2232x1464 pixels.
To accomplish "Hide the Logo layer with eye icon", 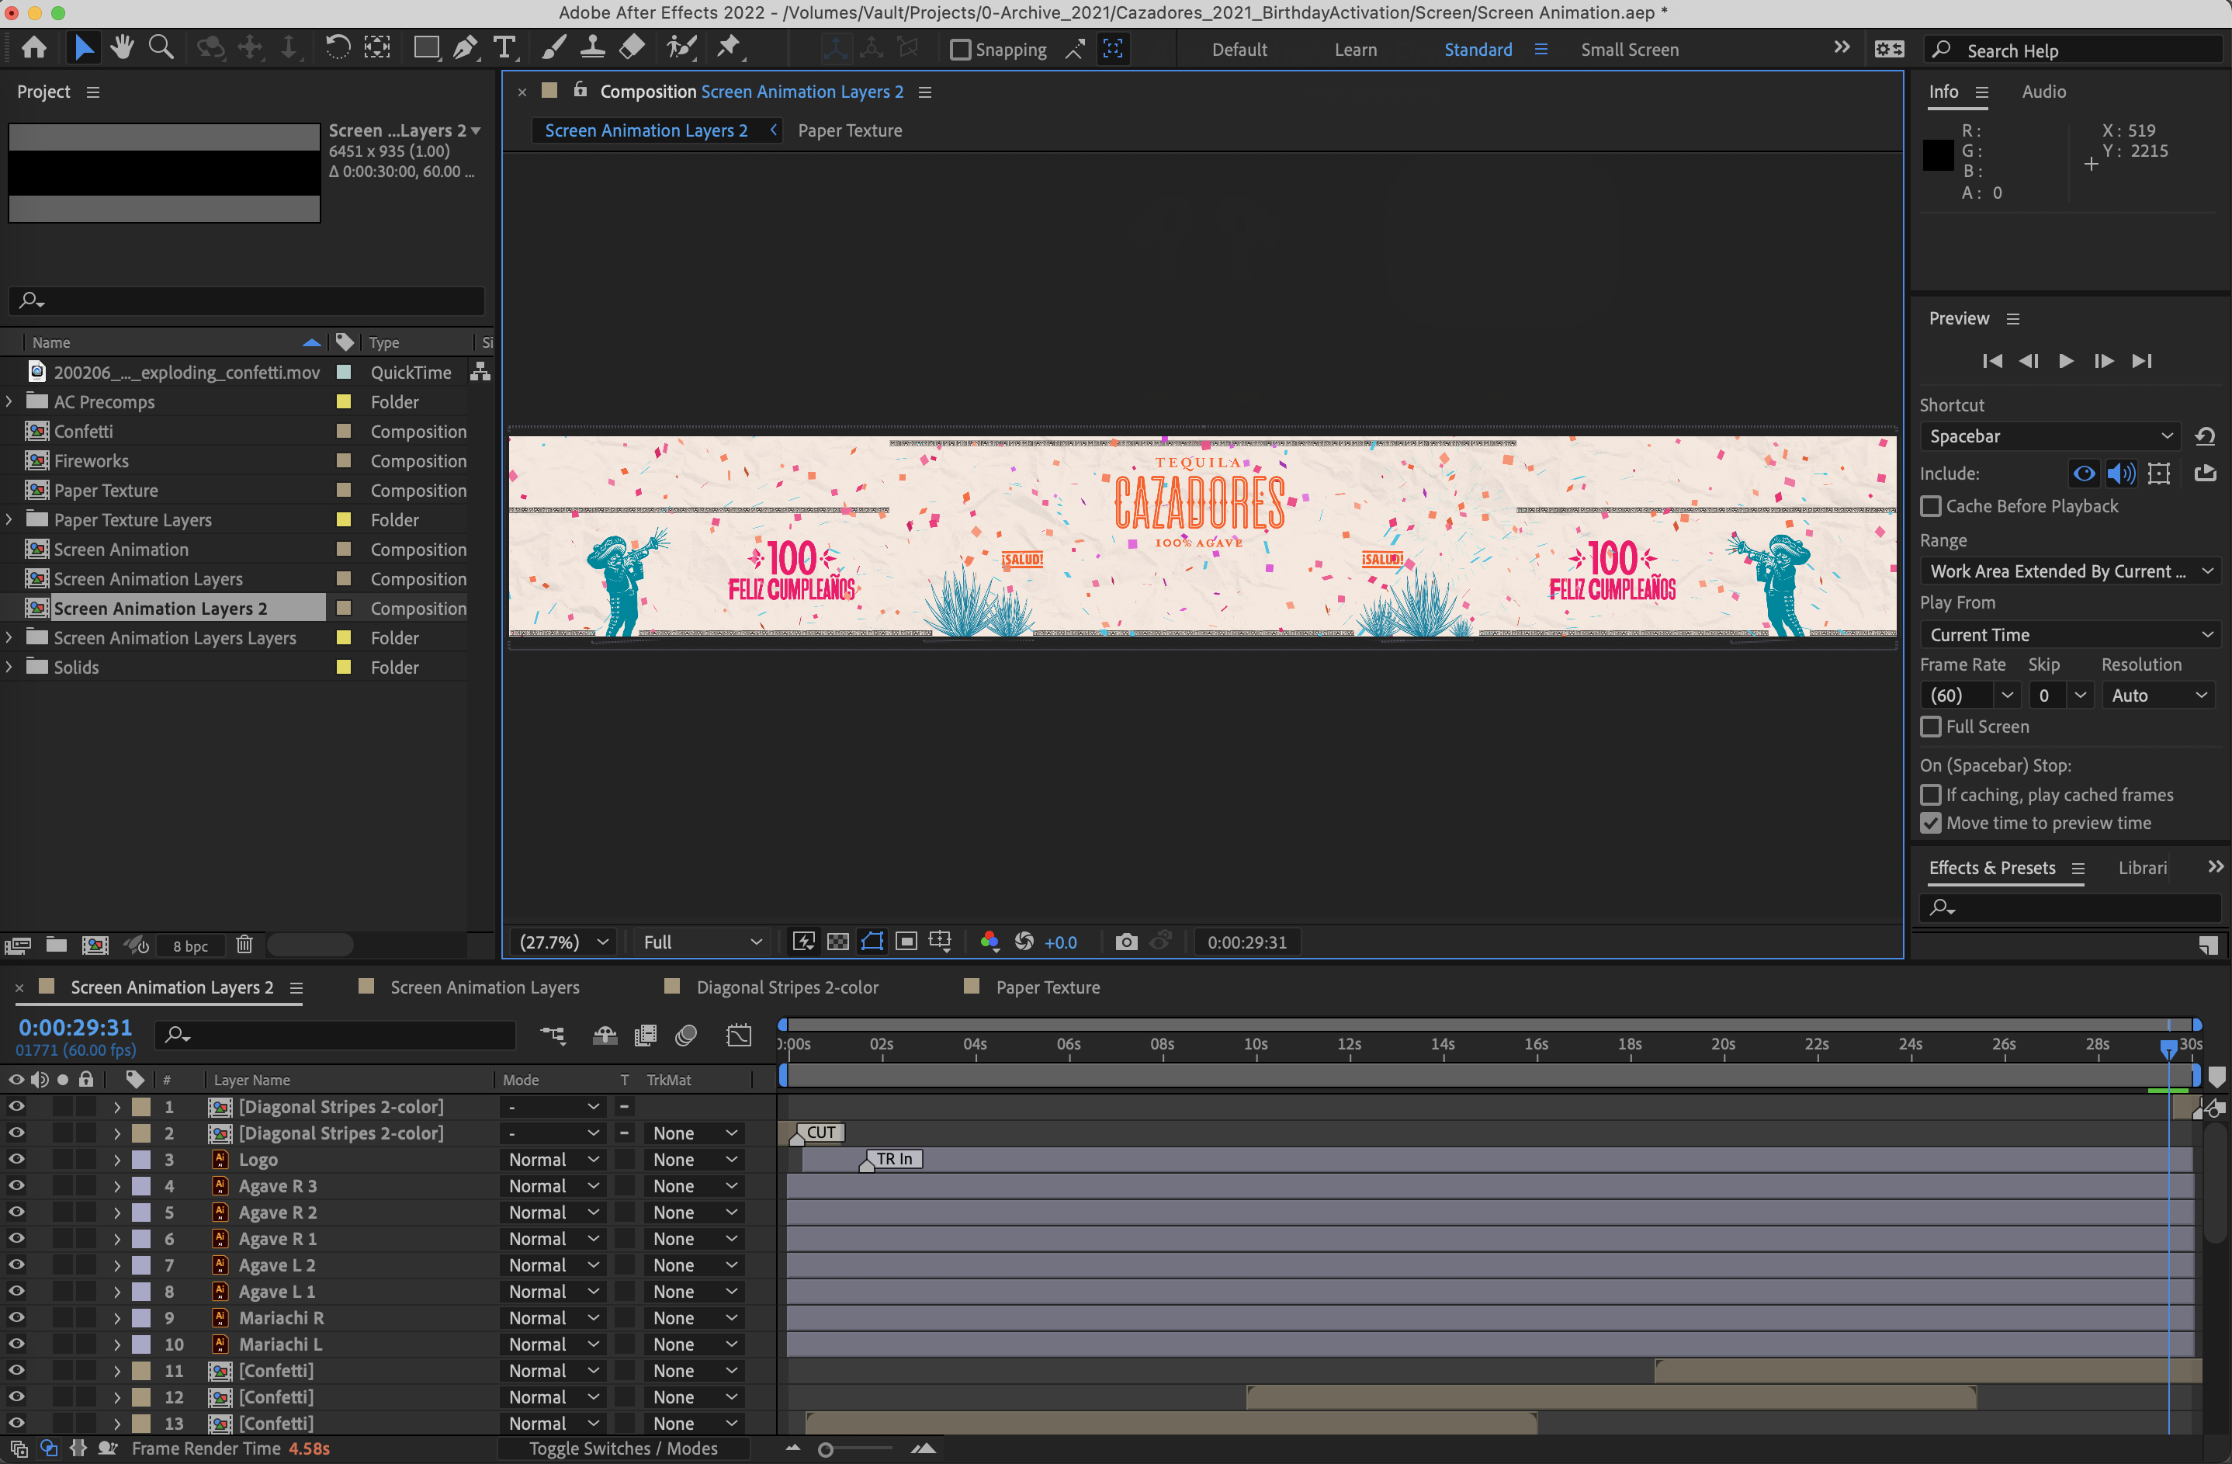I will pyautogui.click(x=16, y=1159).
